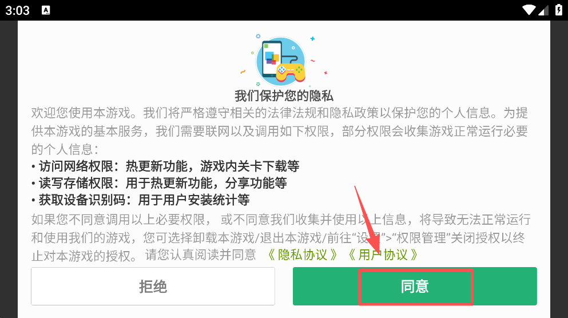This screenshot has height=318, width=568.
Task: Tap the small blue circle above the illustration
Action: (x=258, y=36)
